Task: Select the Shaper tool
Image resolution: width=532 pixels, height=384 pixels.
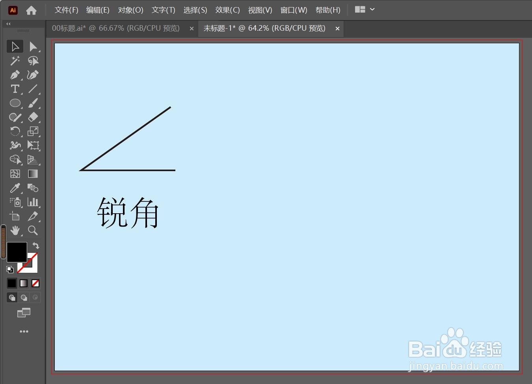Action: click(15, 117)
